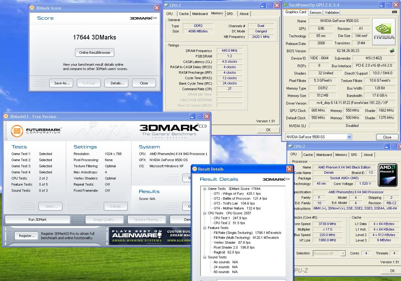The height and width of the screenshot is (281, 401).
Task: Open the Alienware advertisement banner
Action: pos(150,236)
